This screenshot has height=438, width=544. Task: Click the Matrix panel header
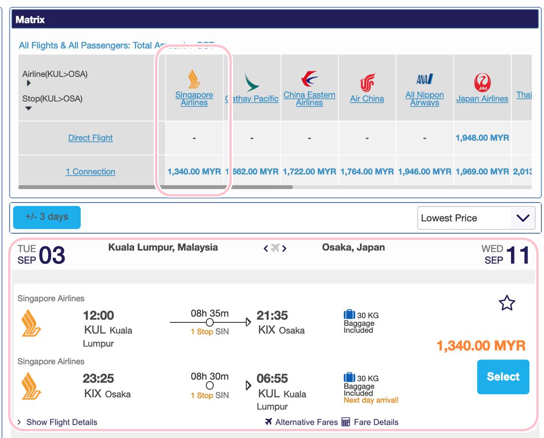click(275, 20)
